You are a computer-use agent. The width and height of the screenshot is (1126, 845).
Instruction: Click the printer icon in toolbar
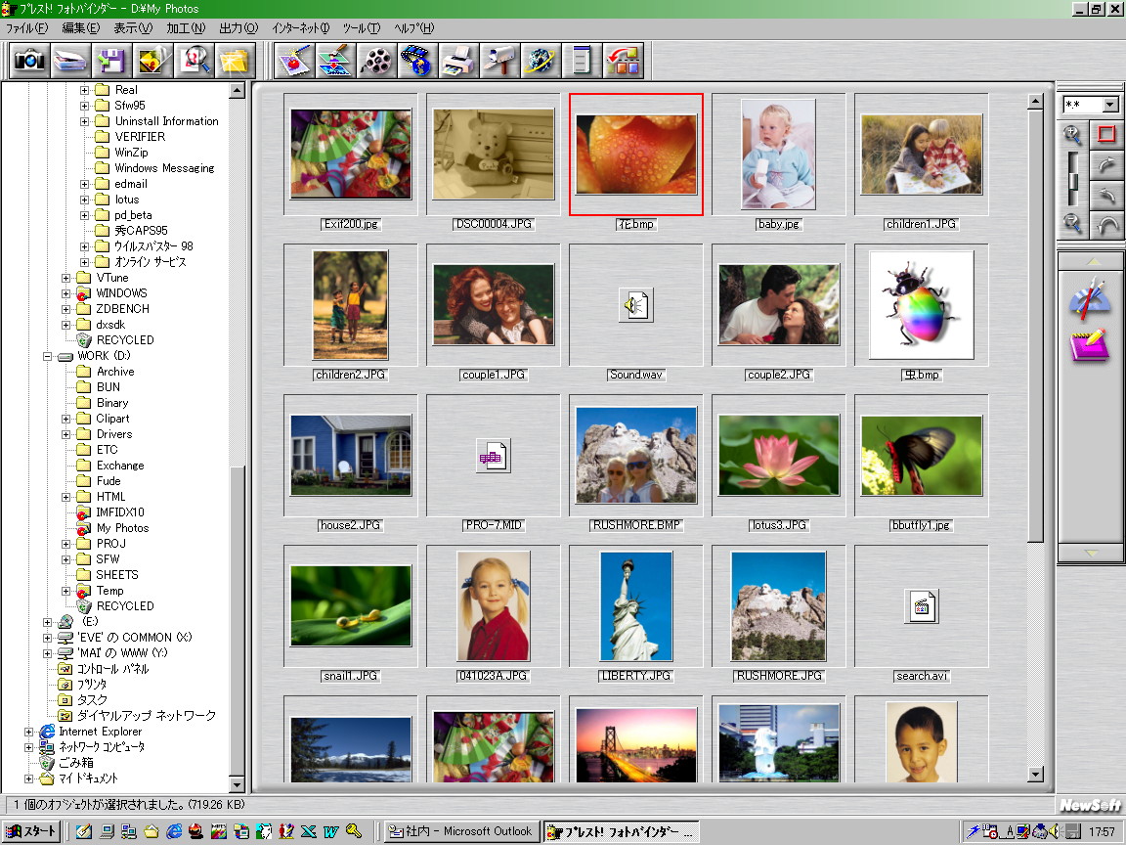(457, 61)
